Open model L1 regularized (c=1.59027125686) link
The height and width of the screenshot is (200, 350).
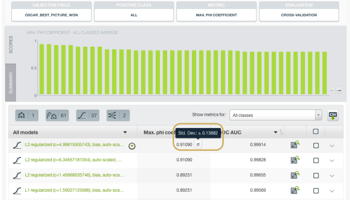74,190
